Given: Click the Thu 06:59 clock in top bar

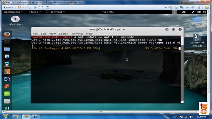Looking at the screenshot, I should click(x=108, y=12).
